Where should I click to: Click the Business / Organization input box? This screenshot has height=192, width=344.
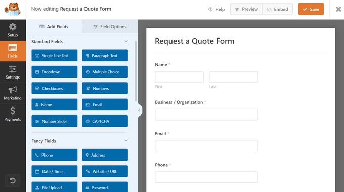point(206,114)
